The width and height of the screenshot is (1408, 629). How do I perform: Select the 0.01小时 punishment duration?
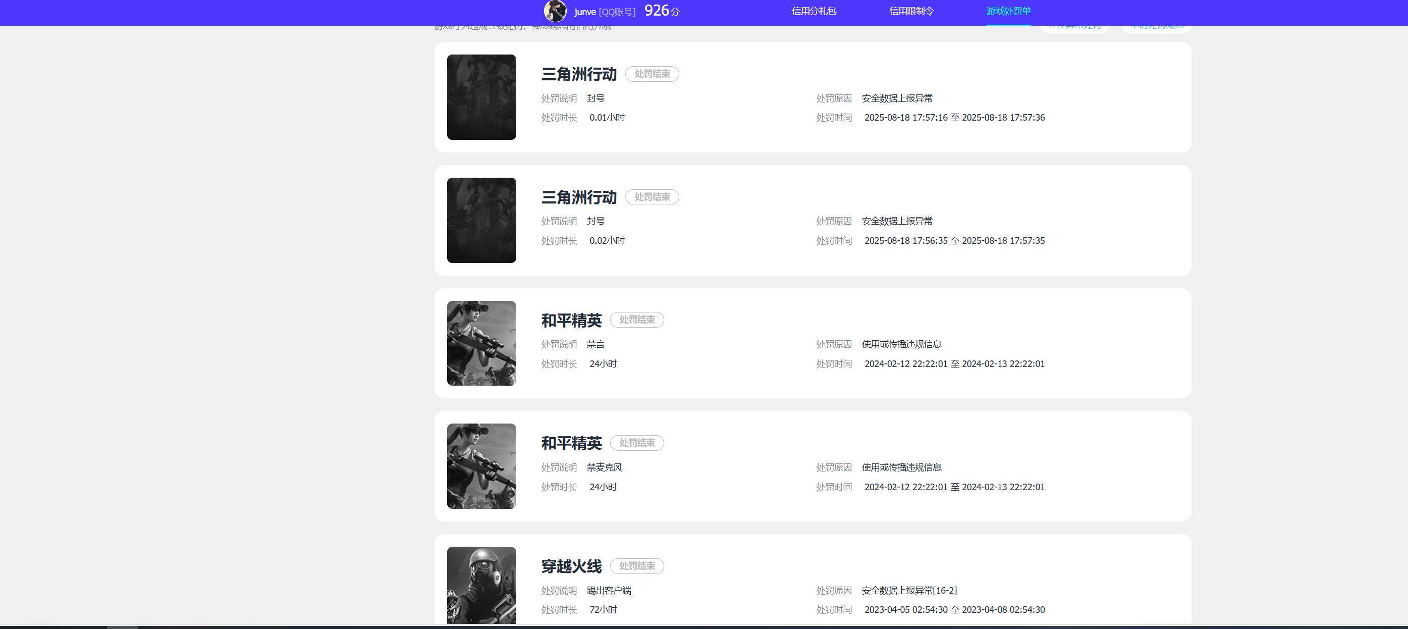(x=607, y=118)
